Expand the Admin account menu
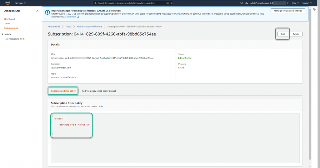320x168 pixels. click(269, 3)
